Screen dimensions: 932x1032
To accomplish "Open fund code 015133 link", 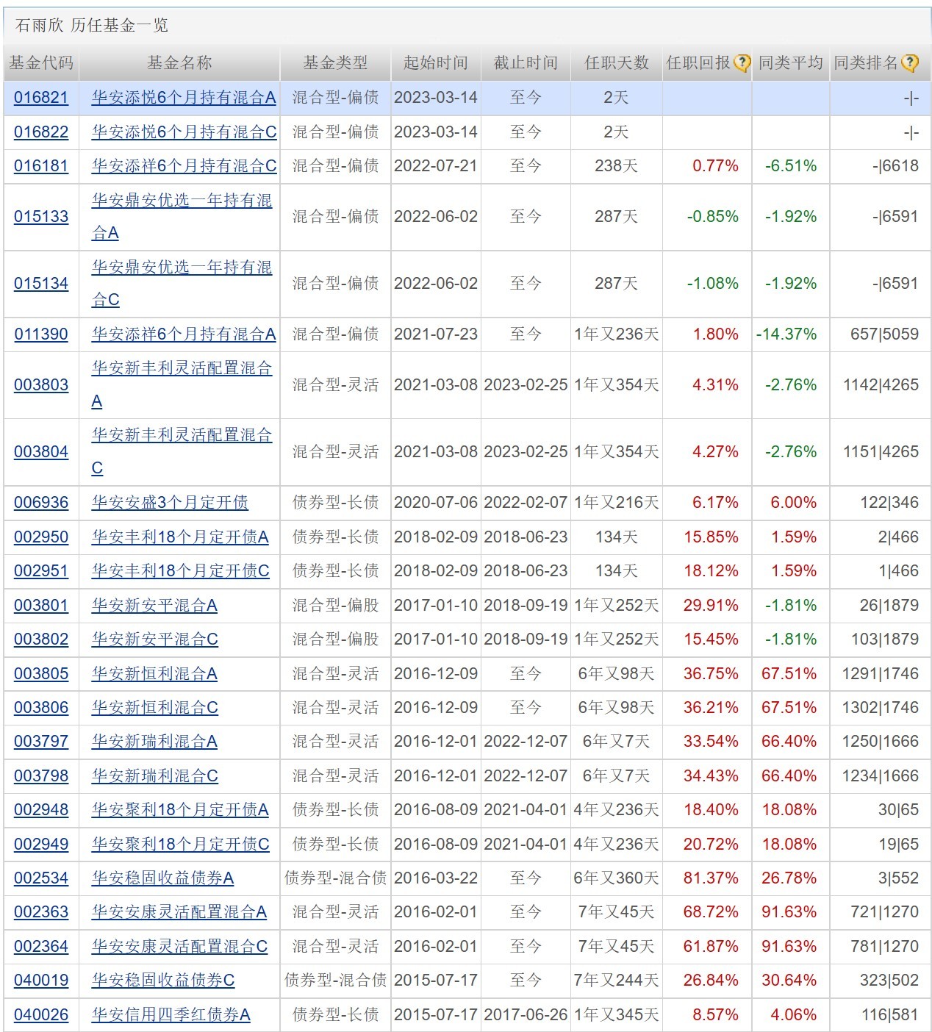I will (x=41, y=217).
